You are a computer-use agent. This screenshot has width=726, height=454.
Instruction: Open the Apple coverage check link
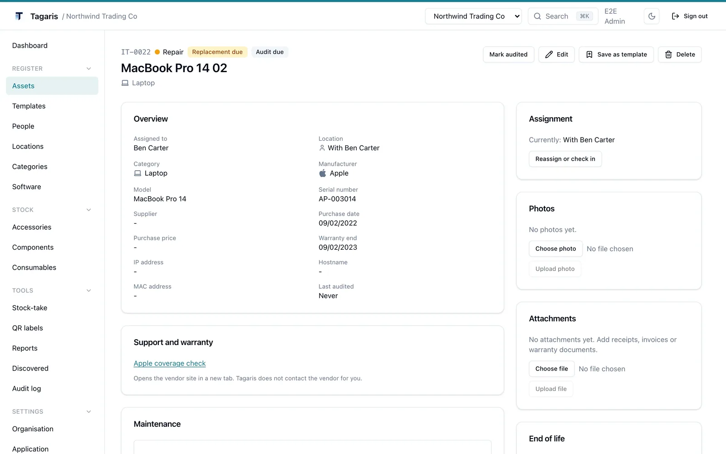[x=170, y=364]
